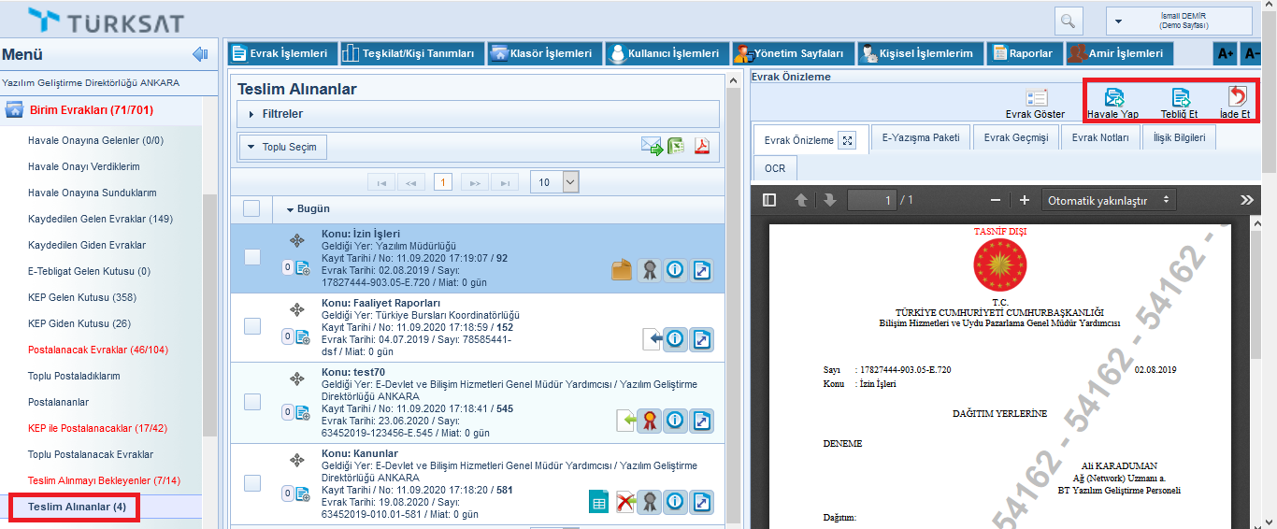
Task: Check the Faaliyet Raporları document checkbox
Action: [252, 326]
